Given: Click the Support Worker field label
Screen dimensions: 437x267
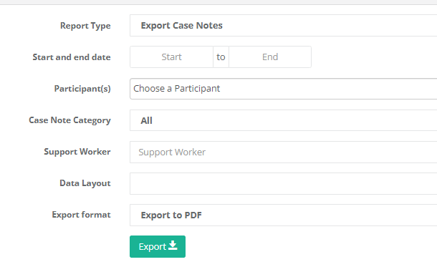Looking at the screenshot, I should point(77,152).
